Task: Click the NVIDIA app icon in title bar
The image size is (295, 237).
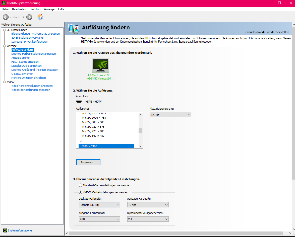Action: [x=4, y=3]
